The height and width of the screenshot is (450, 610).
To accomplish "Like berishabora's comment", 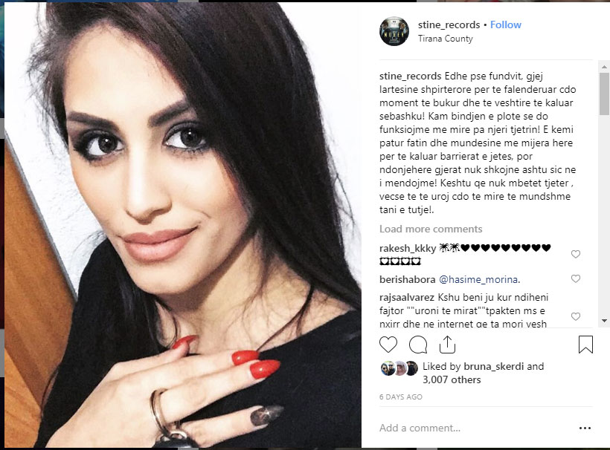I will pos(576,278).
